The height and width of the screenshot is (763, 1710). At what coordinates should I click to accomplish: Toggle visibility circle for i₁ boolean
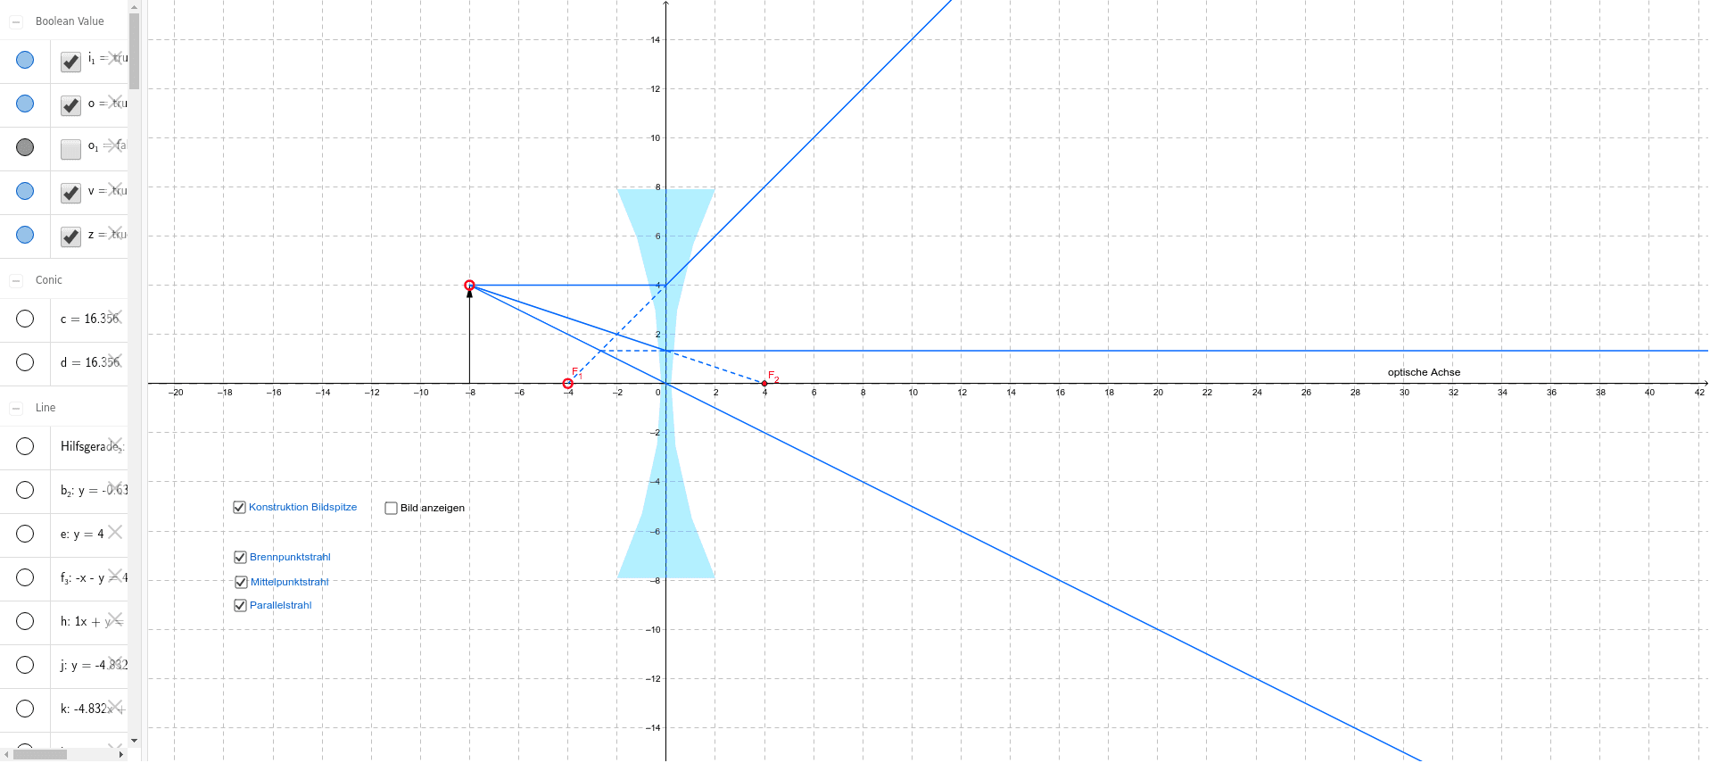(25, 60)
